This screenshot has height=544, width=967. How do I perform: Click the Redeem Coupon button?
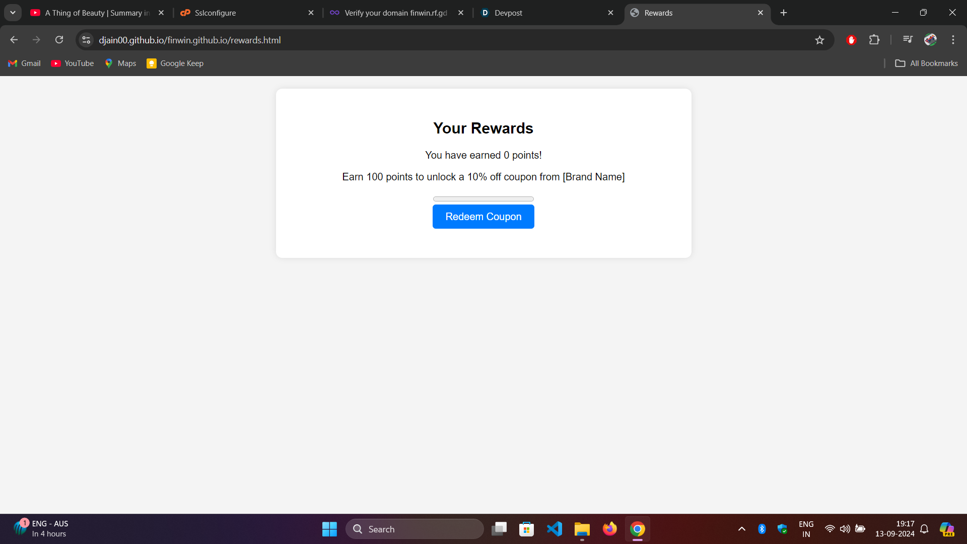point(483,217)
